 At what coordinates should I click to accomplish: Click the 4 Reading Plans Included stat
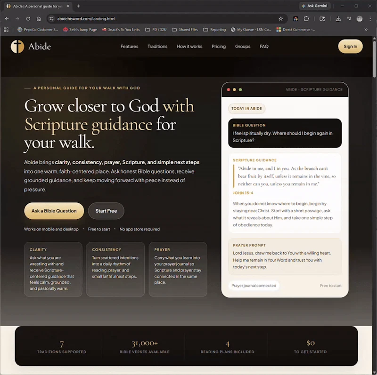(x=227, y=347)
